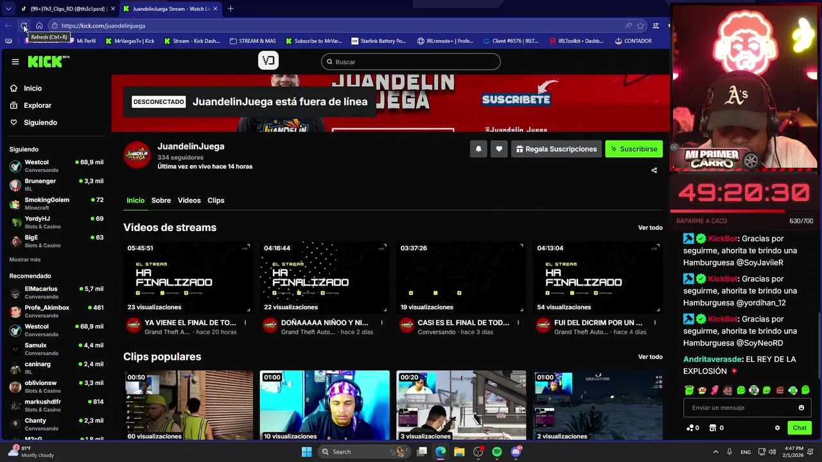The image size is (822, 462).
Task: Follow channel with the heart button
Action: (499, 149)
